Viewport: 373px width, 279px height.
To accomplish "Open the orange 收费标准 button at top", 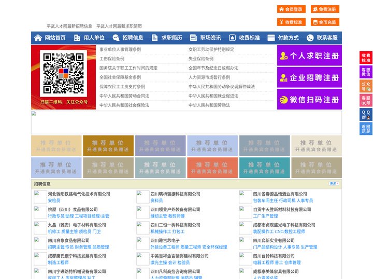I will click(x=291, y=22).
